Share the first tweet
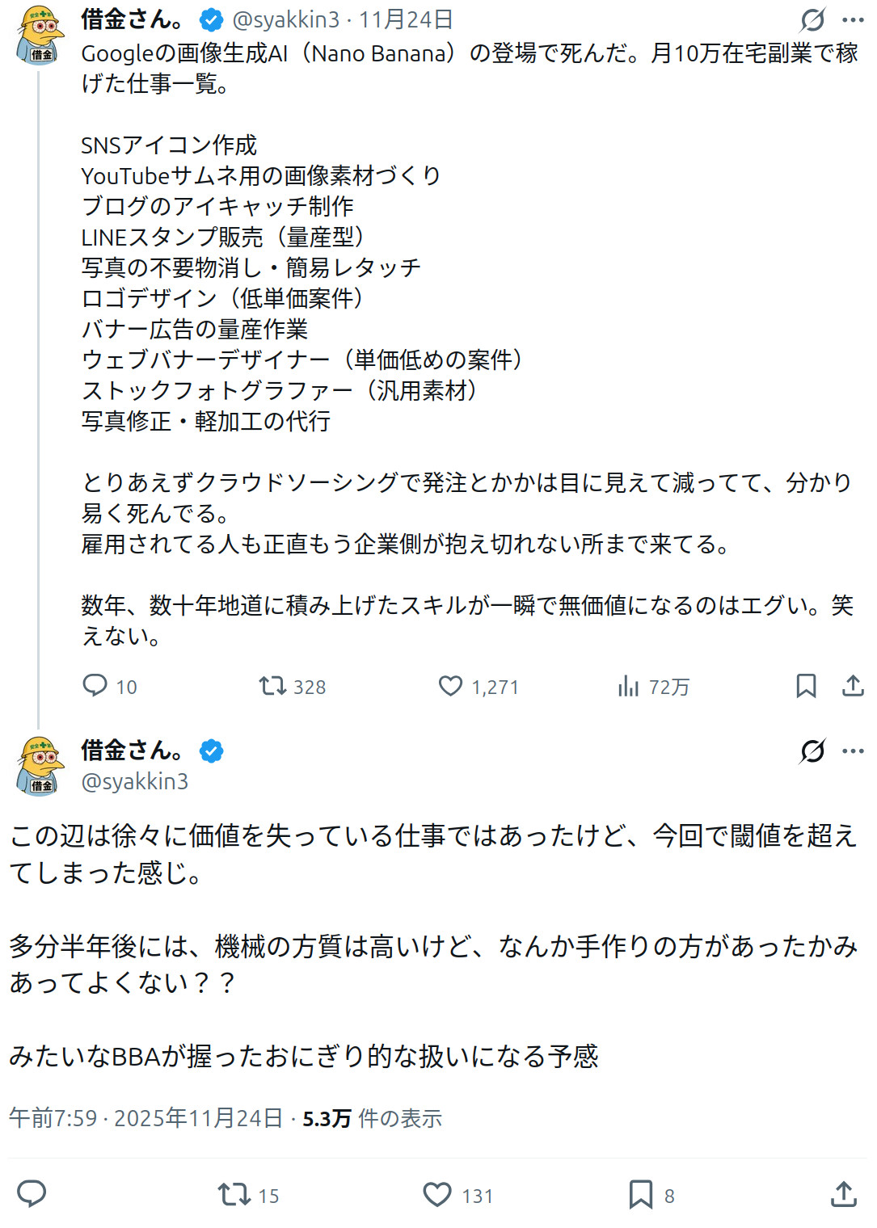 coord(853,686)
